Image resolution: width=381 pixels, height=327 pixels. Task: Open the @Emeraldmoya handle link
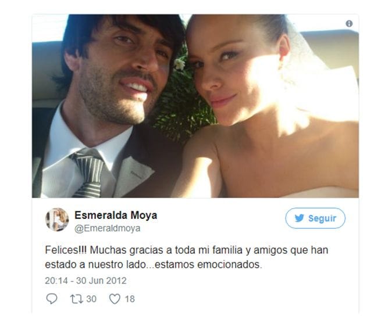[x=107, y=228]
